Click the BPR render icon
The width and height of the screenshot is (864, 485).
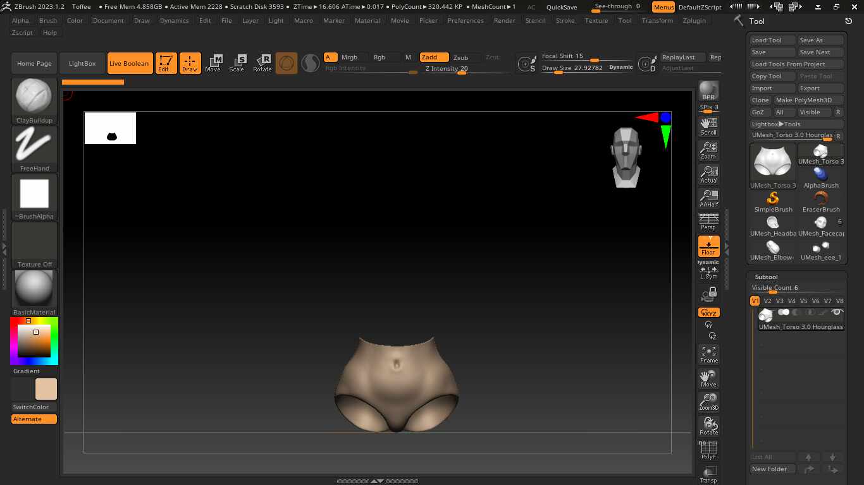(708, 91)
